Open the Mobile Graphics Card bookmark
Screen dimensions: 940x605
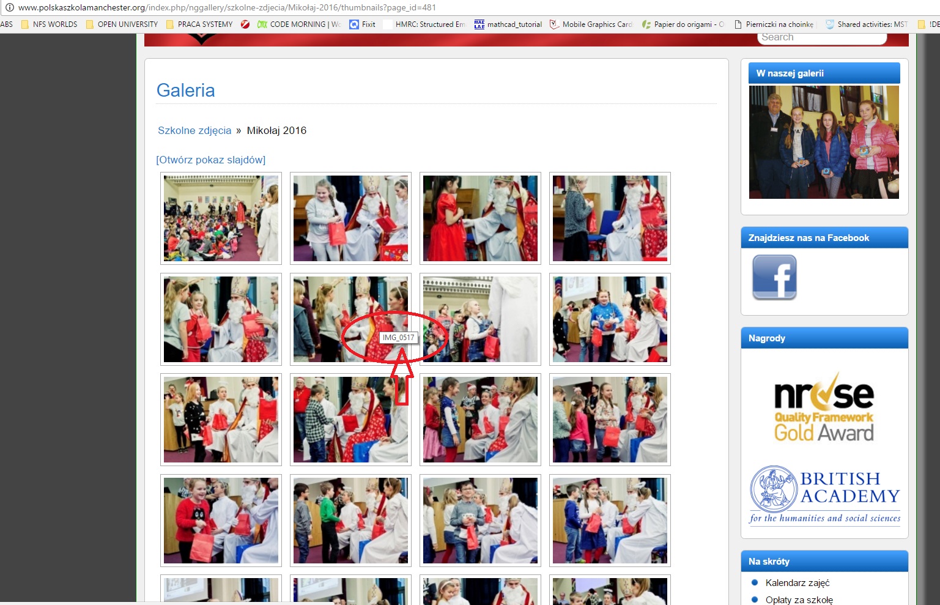point(591,24)
